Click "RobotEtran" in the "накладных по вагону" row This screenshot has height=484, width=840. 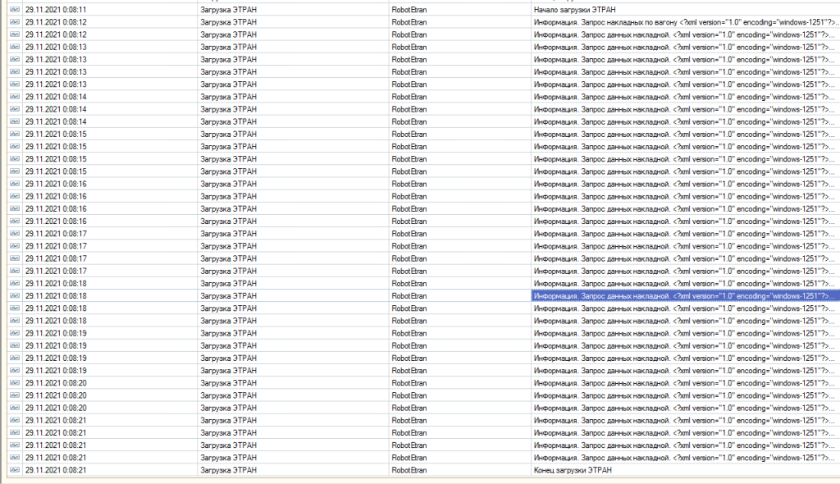(409, 22)
